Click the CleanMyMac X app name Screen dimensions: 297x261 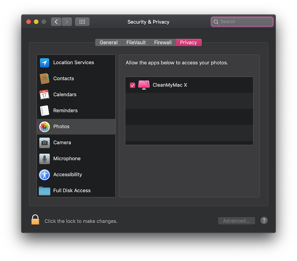[x=170, y=85]
